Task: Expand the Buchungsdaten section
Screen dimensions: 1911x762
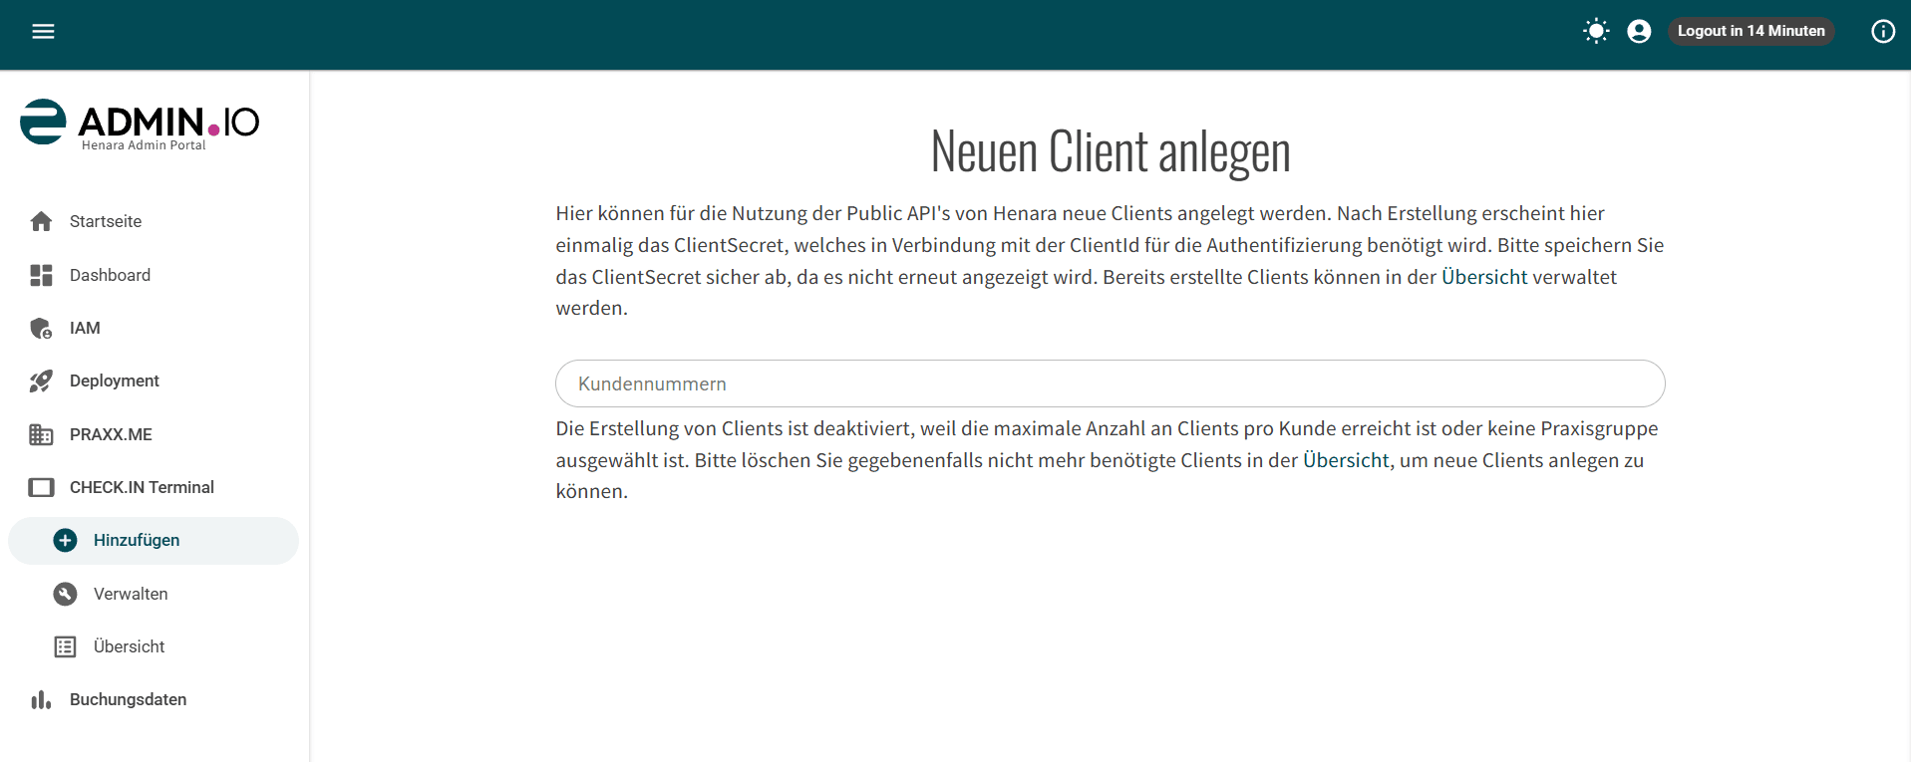Action: (154, 699)
